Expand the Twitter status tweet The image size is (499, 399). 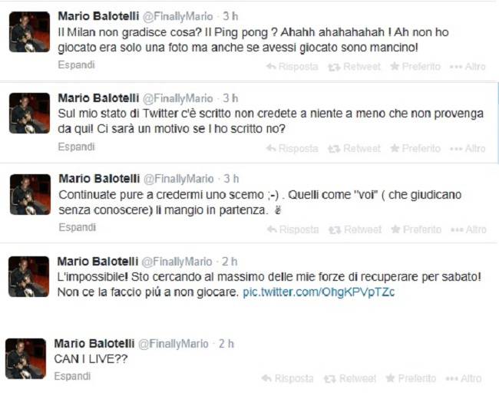[76, 147]
